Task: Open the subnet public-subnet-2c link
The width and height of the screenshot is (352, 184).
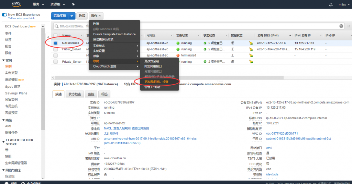Action: pyautogui.click(x=299, y=138)
